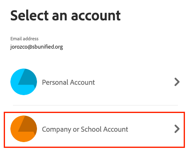Select the "Personal Account" label
Viewport: 192px width, 167px height.
click(69, 82)
